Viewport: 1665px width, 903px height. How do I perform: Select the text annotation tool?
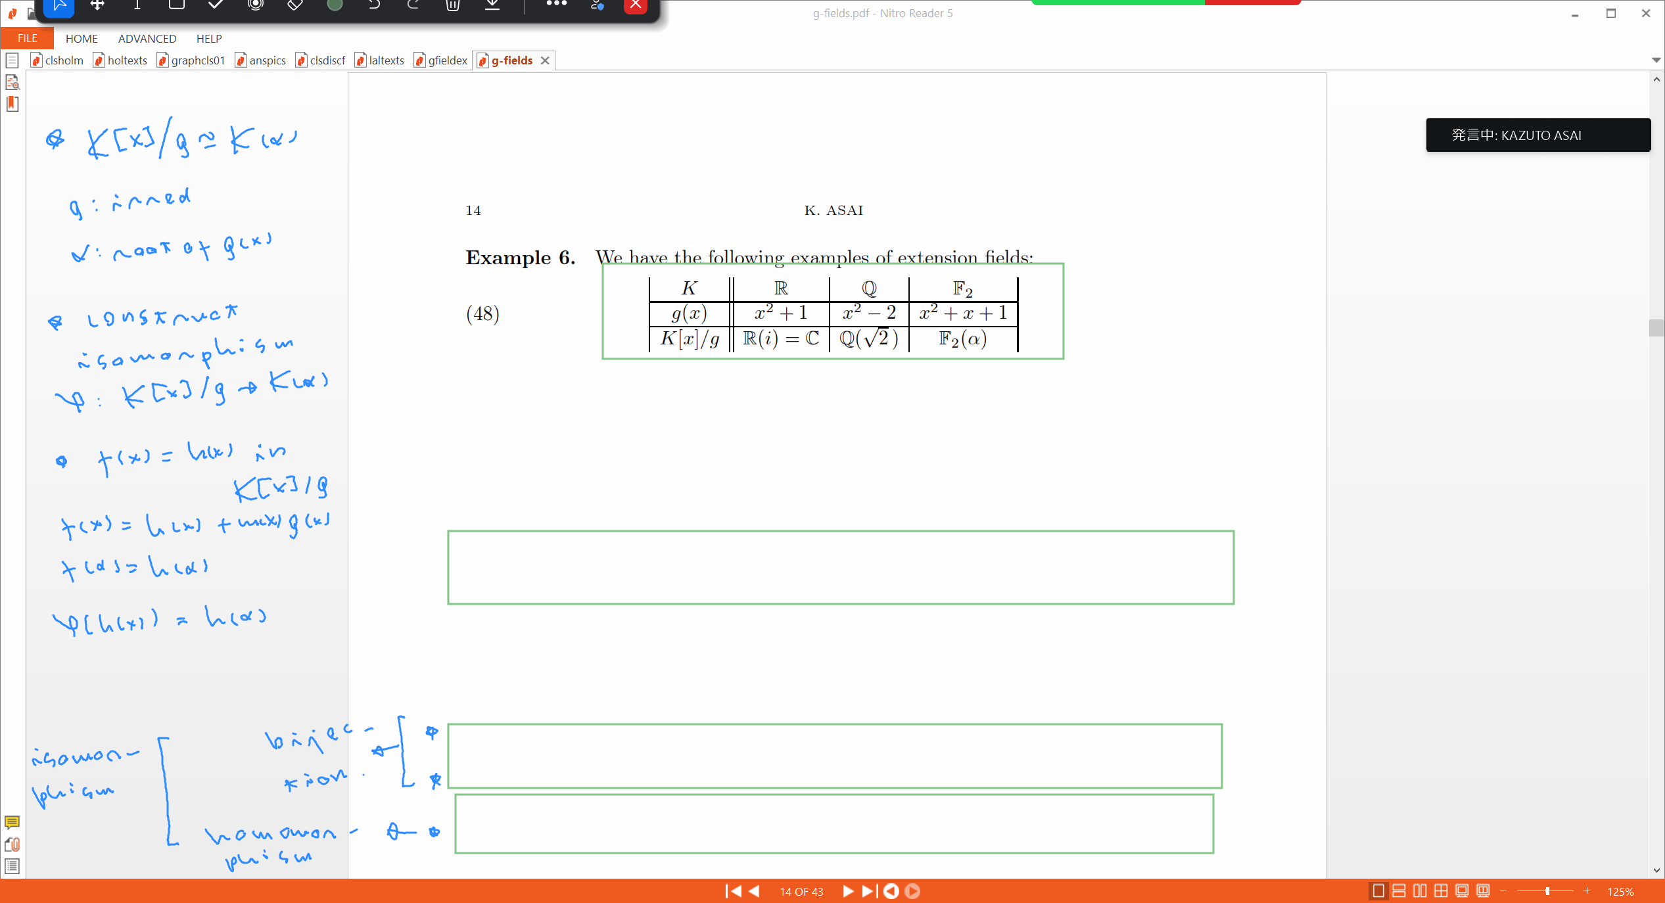(x=136, y=4)
